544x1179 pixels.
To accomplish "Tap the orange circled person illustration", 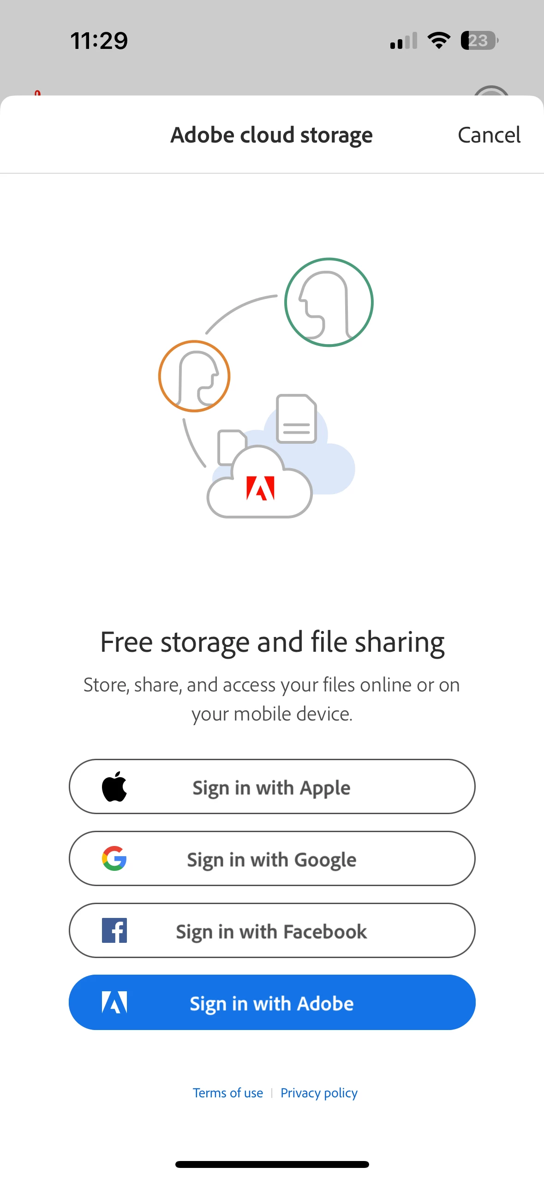I will point(194,376).
